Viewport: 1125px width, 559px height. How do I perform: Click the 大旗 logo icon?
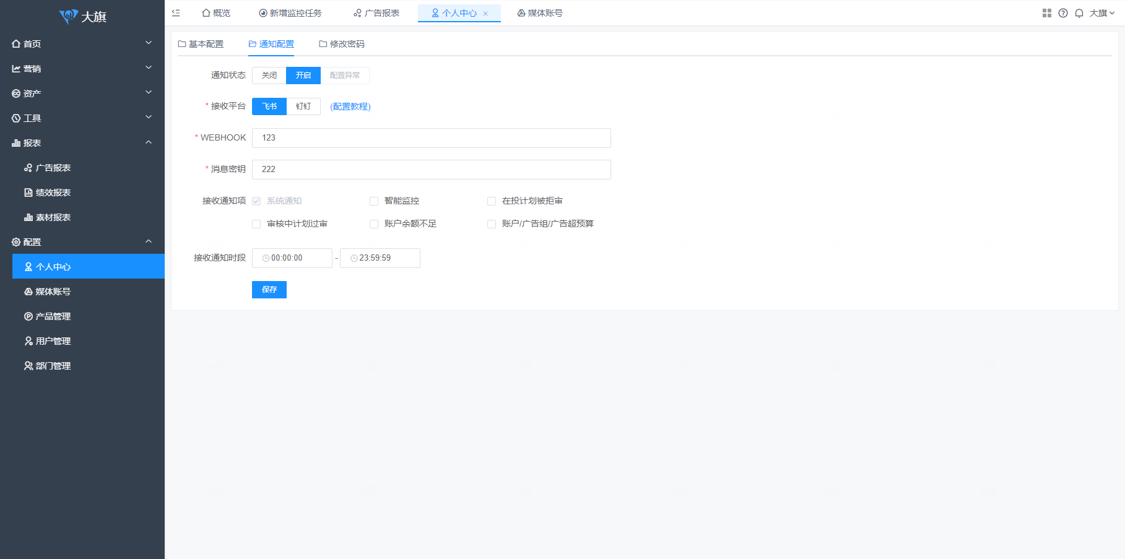(x=68, y=16)
